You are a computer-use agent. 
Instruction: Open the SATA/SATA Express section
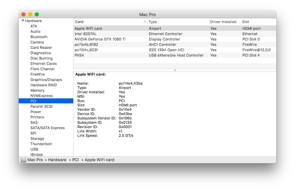(47, 128)
